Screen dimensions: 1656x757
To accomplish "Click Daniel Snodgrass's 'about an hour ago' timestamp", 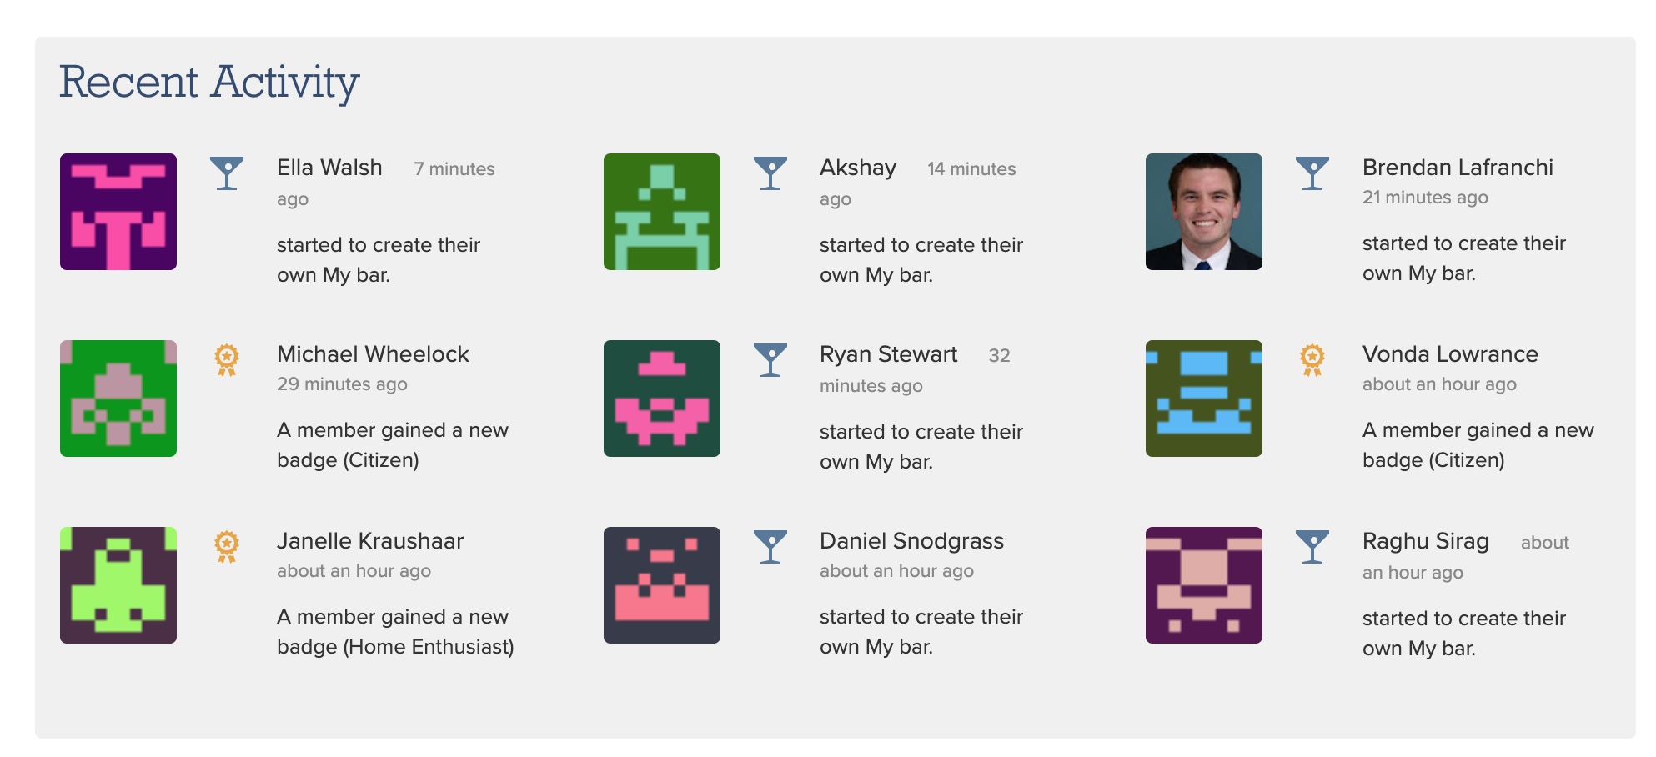I will [896, 571].
